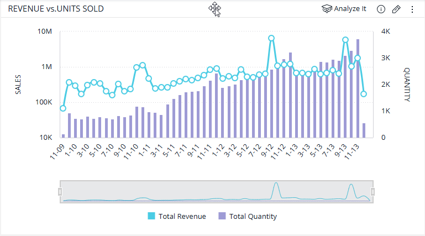Click the SALES axis title

click(x=18, y=84)
